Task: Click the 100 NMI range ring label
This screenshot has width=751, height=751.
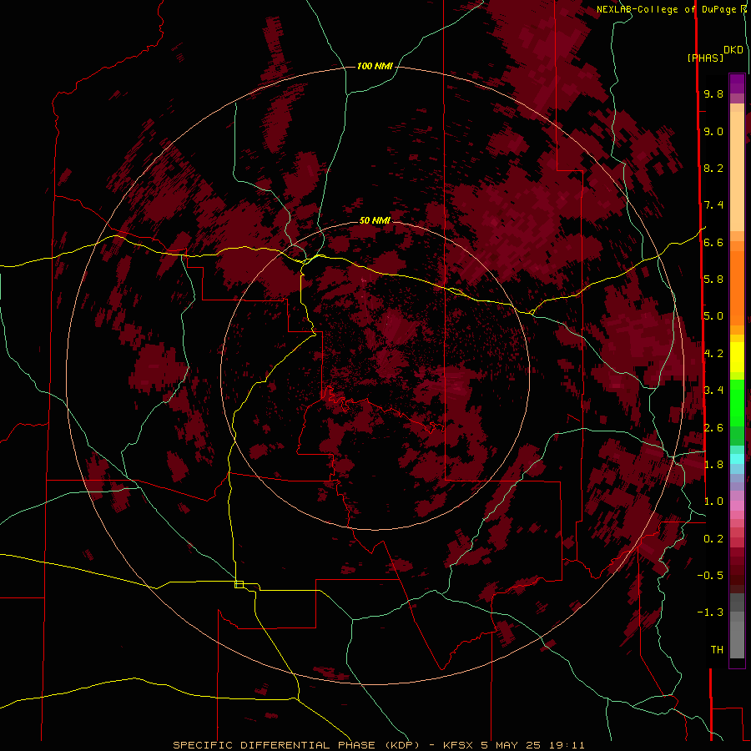Action: [x=375, y=66]
